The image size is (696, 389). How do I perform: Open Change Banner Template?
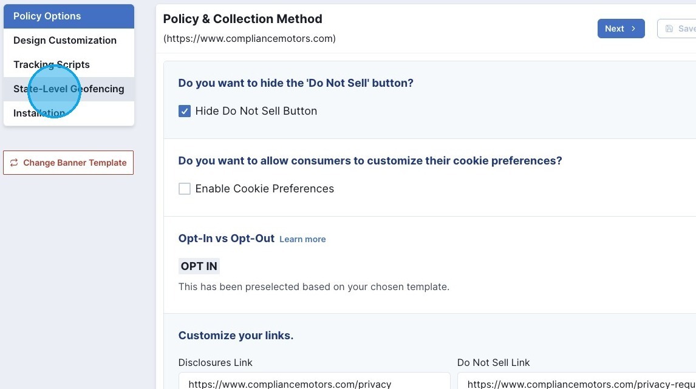coord(68,163)
